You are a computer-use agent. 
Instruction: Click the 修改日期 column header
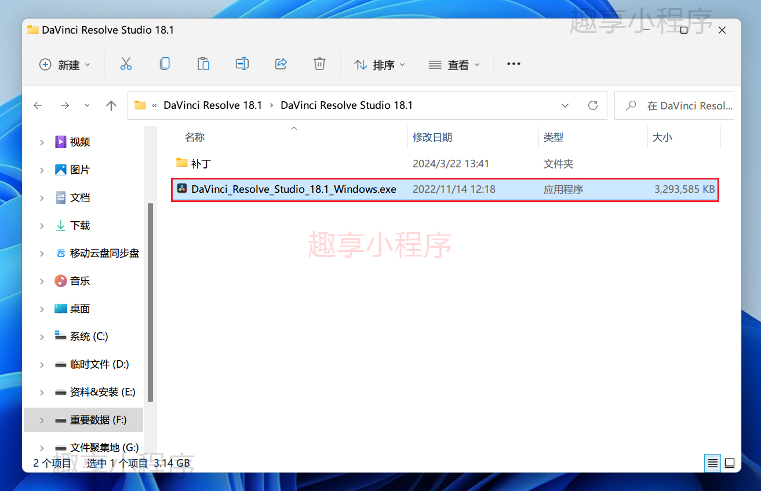click(432, 137)
